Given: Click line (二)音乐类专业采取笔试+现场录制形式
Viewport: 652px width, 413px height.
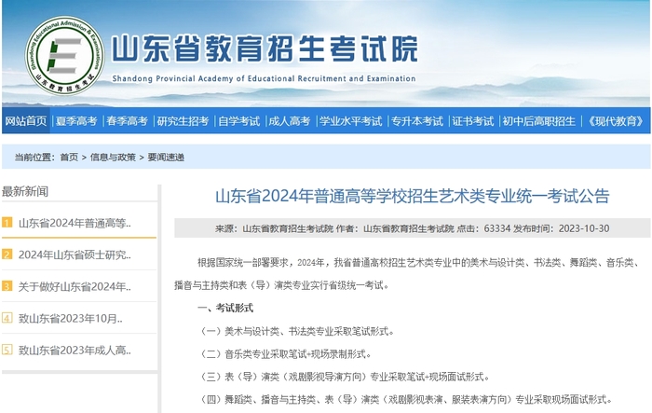Looking at the screenshot, I should click(x=284, y=354).
